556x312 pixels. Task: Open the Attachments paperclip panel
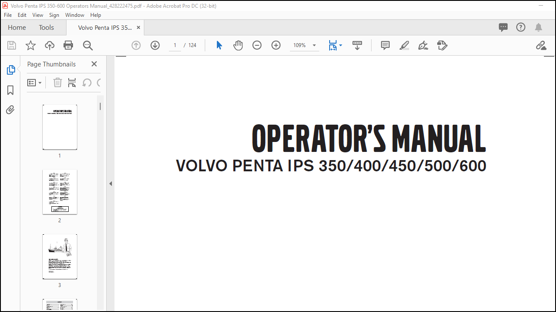(10, 110)
